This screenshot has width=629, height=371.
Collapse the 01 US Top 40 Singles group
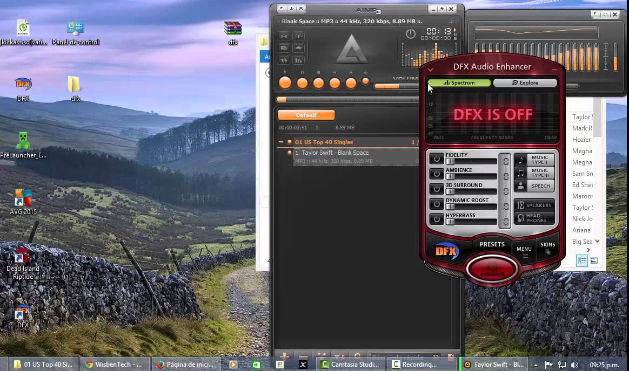click(x=281, y=142)
